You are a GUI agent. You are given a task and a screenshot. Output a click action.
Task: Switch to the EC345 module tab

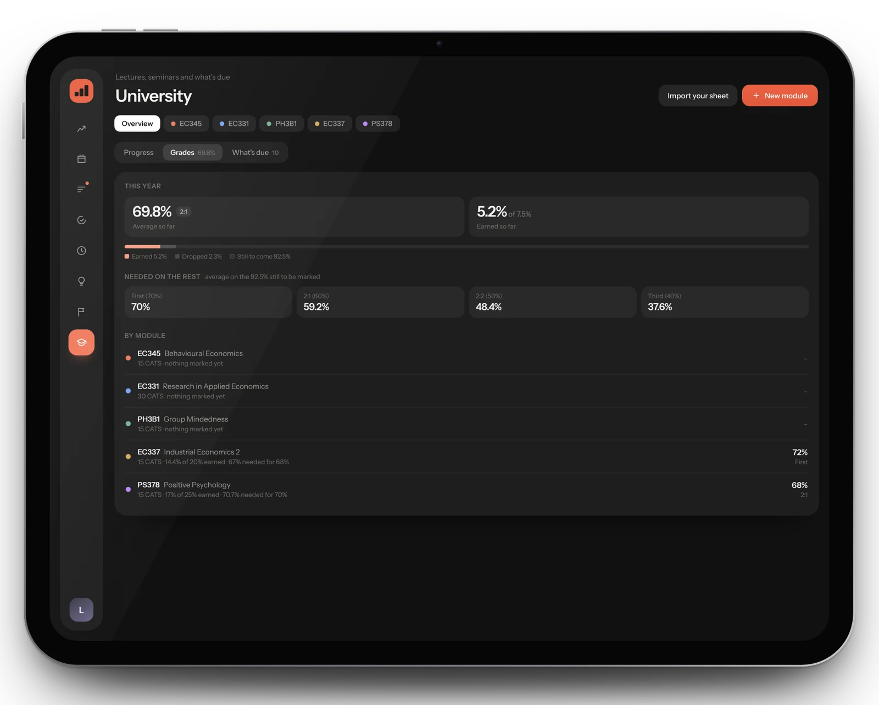186,124
